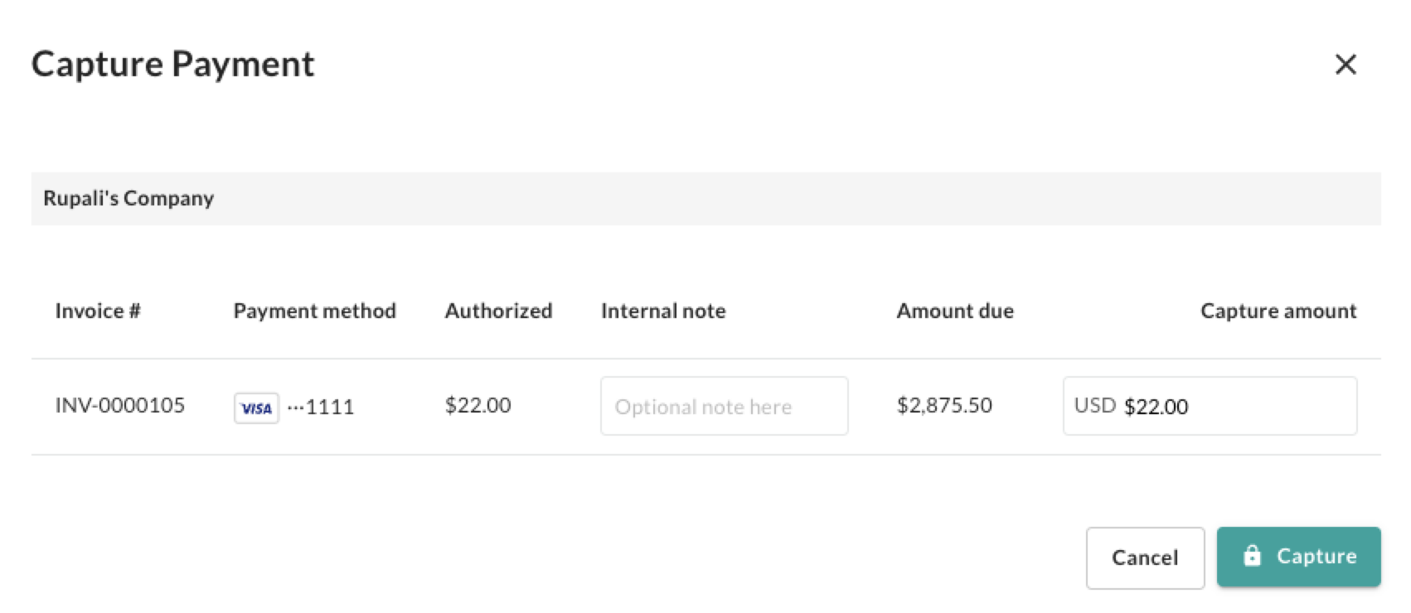Viewport: 1411px width, 613px height.
Task: Click the Authorized amount $22.00
Action: 478,405
